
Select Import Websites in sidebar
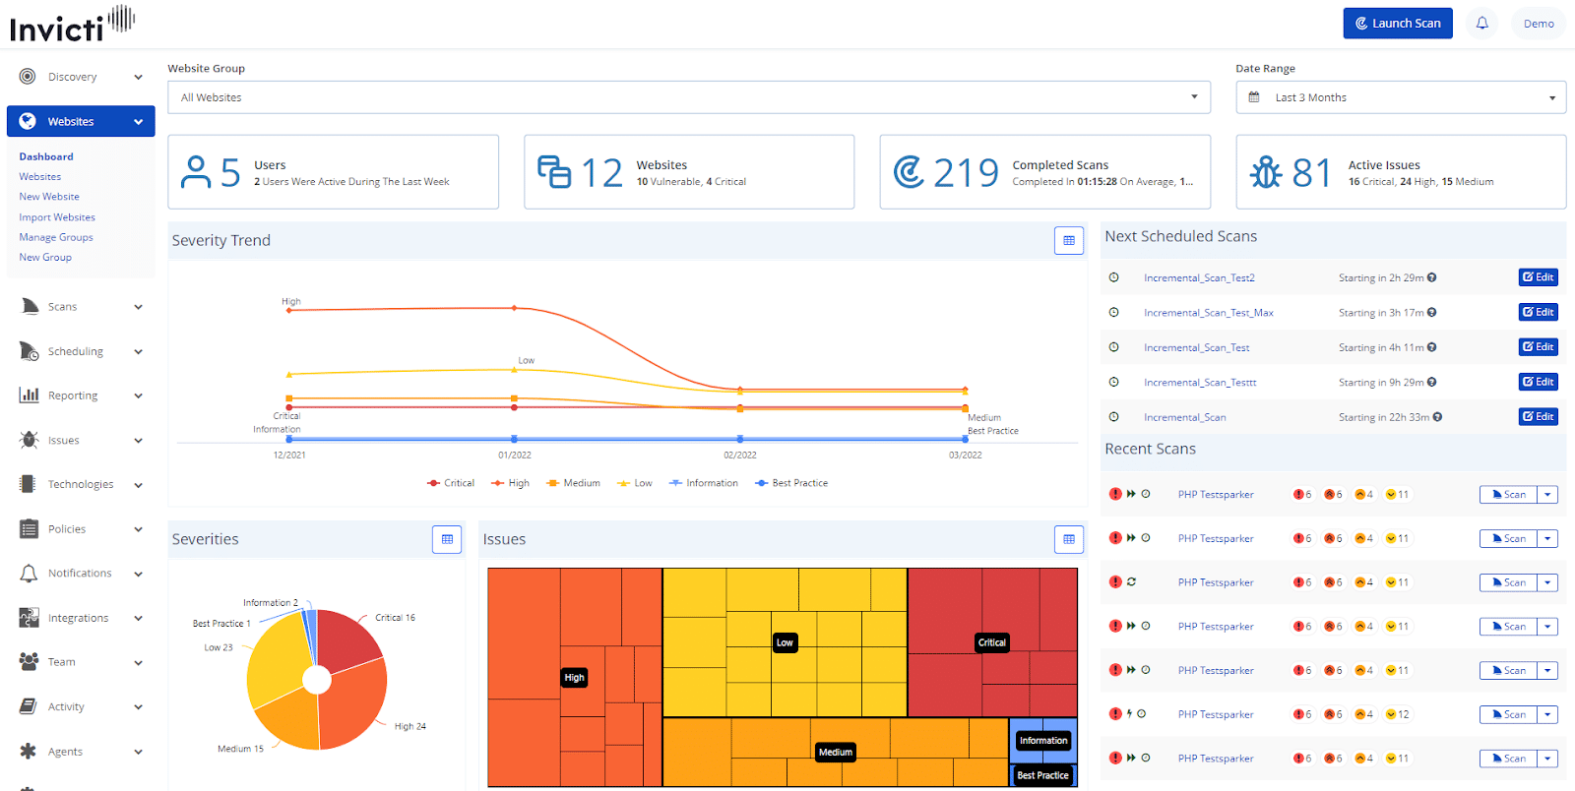[57, 217]
